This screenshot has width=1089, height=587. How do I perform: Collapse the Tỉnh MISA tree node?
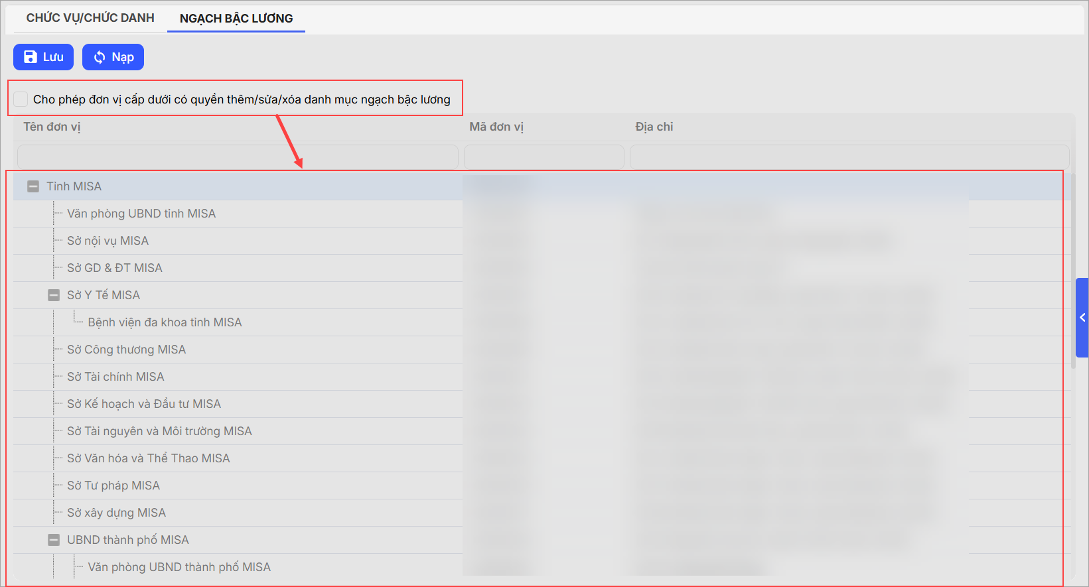pos(33,187)
